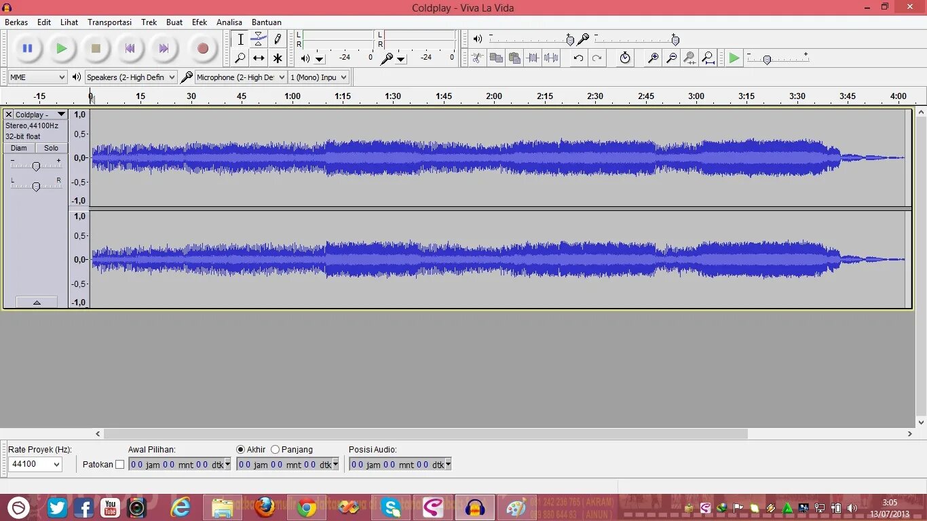
Task: Toggle the Patokan snap checkbox
Action: (120, 465)
